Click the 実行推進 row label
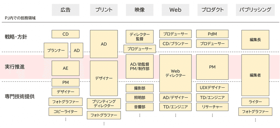 click(x=15, y=67)
